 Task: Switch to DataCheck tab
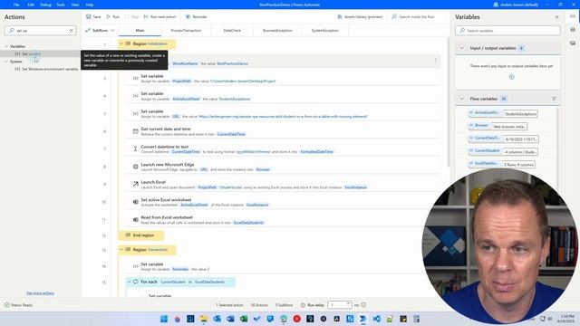click(232, 30)
